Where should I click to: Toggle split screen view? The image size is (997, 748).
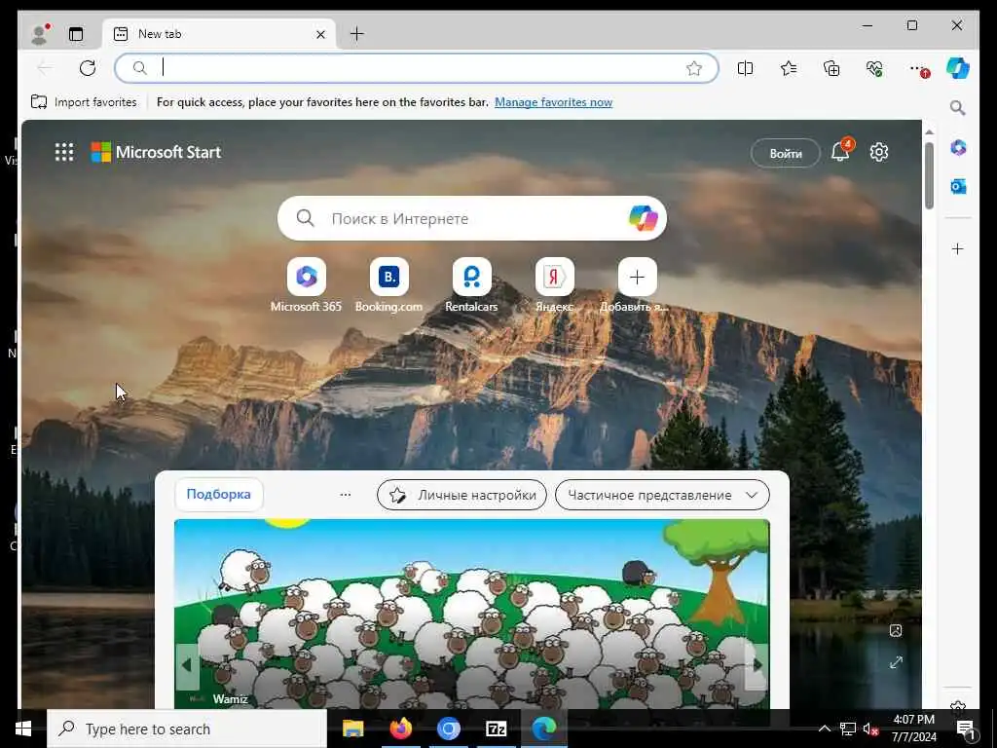pyautogui.click(x=745, y=68)
